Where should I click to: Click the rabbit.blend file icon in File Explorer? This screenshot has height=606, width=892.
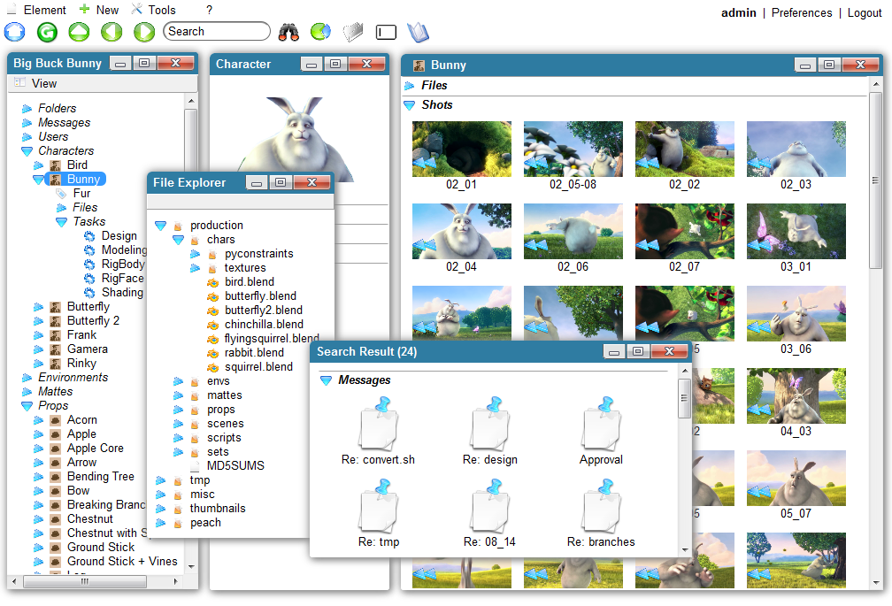click(212, 353)
